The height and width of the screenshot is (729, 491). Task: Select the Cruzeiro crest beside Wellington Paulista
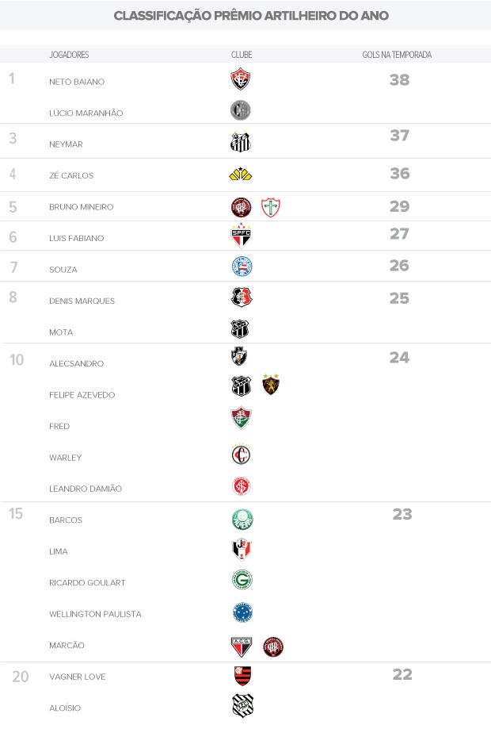click(242, 612)
